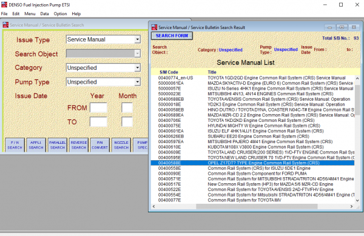
Task: Select row 00400554E Mitsubishi STRADA/TRITON
Action: [x=252, y=195]
